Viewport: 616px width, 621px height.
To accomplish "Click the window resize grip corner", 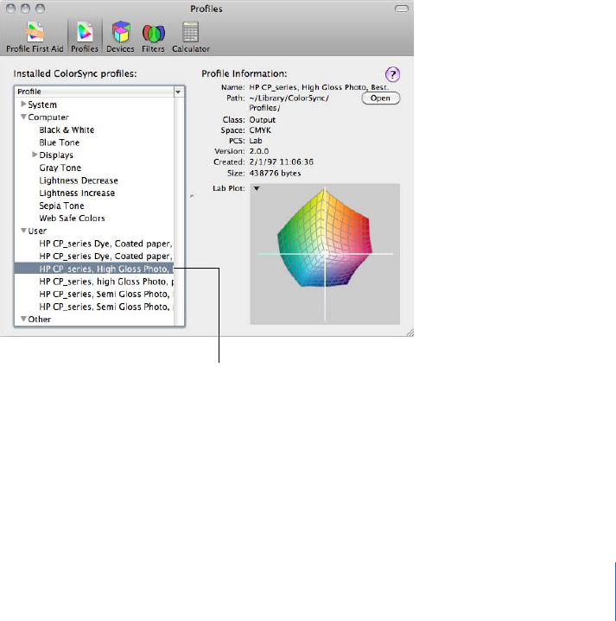I will click(x=410, y=333).
